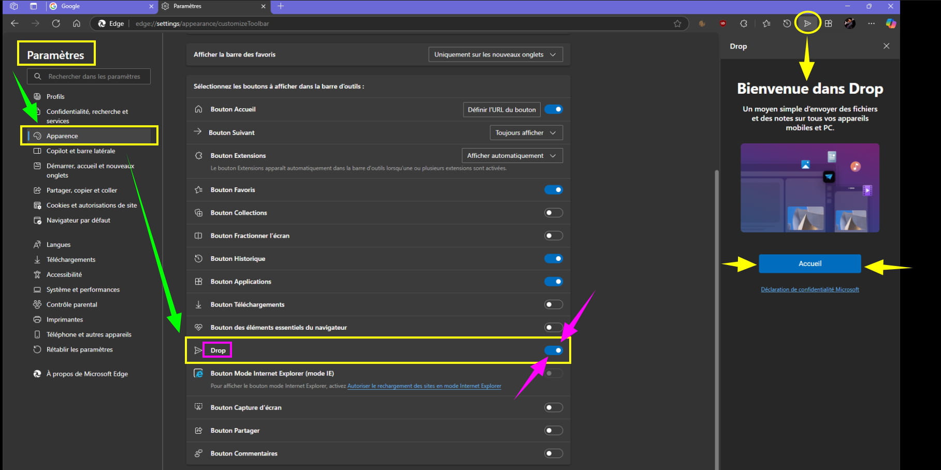Open Workspaces icon in title bar
The image size is (941, 470).
14,6
